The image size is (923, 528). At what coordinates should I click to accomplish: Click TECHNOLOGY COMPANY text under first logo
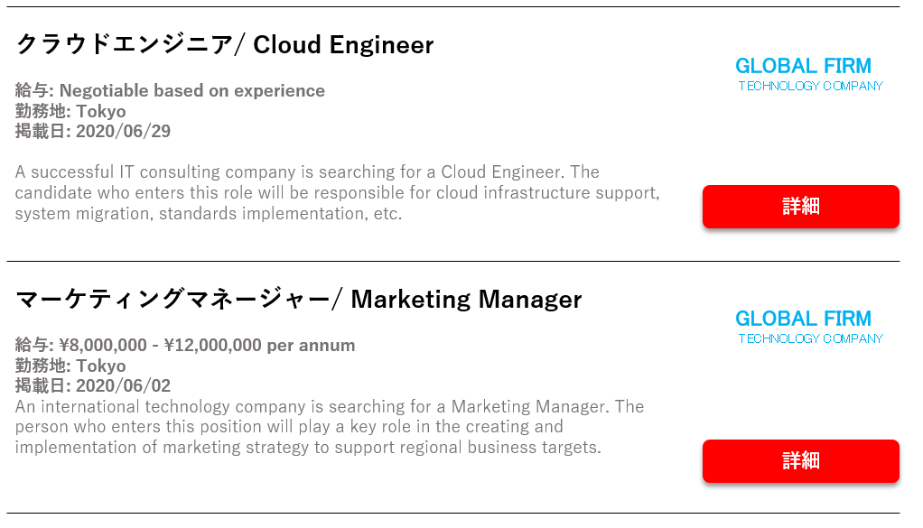(811, 86)
